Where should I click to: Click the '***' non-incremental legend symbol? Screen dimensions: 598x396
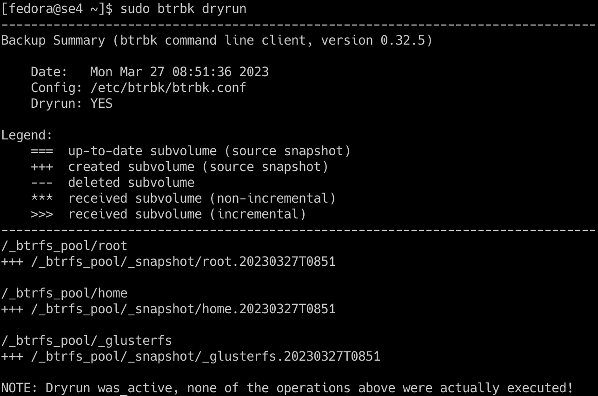click(42, 198)
